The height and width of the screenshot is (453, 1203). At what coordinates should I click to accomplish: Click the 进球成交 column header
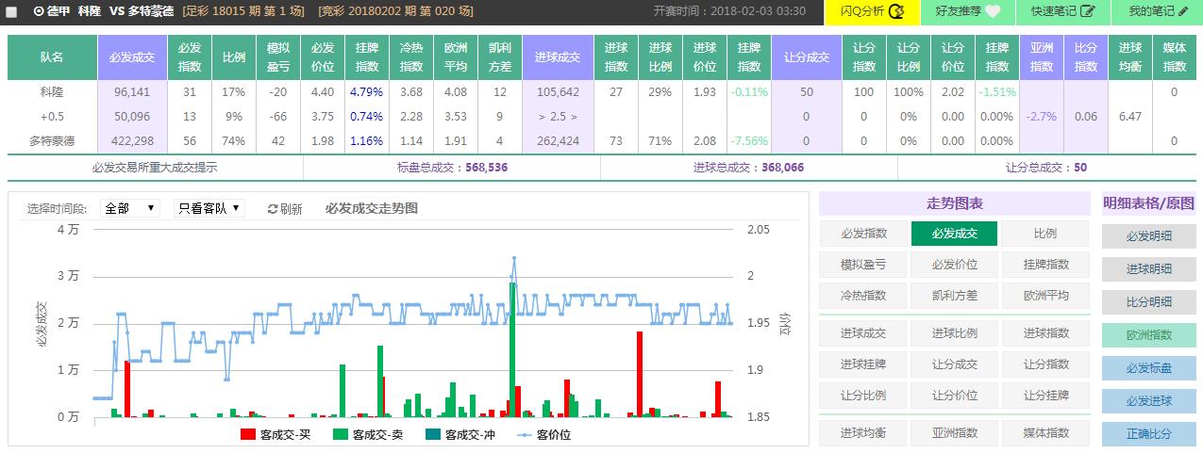tap(558, 57)
